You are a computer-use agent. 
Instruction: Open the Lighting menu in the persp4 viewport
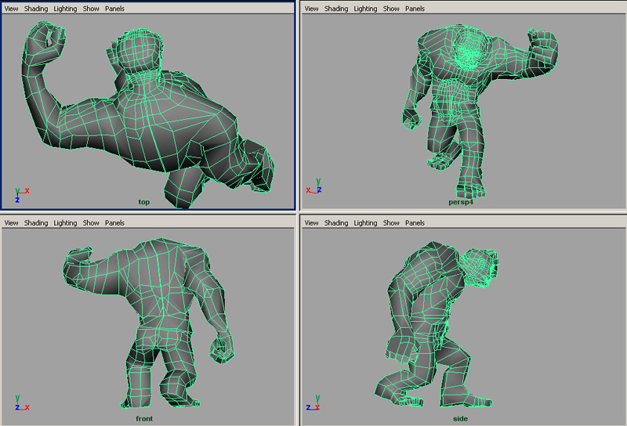click(365, 9)
